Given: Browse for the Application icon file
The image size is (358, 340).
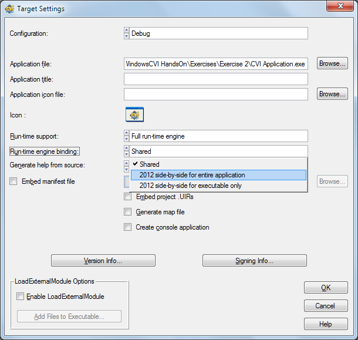Looking at the screenshot, I should pos(332,94).
